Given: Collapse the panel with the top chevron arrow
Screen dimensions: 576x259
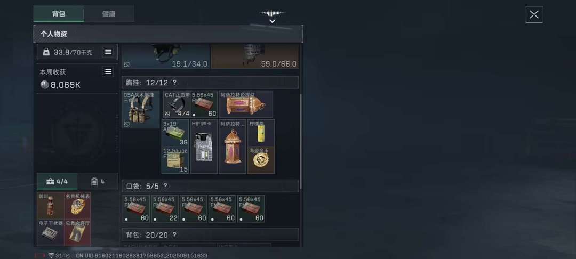Looking at the screenshot, I should click(x=272, y=21).
